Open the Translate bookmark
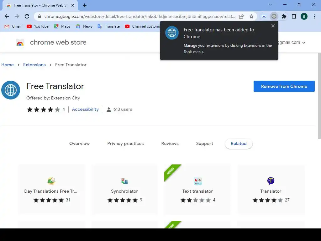 (x=108, y=26)
